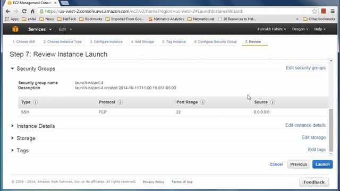340x191 pixels.
Task: Go to step 3. Configure Instance
Action: tap(106, 41)
